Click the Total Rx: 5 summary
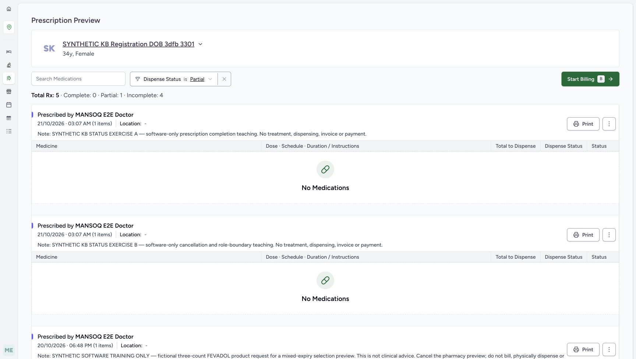 pyautogui.click(x=45, y=95)
